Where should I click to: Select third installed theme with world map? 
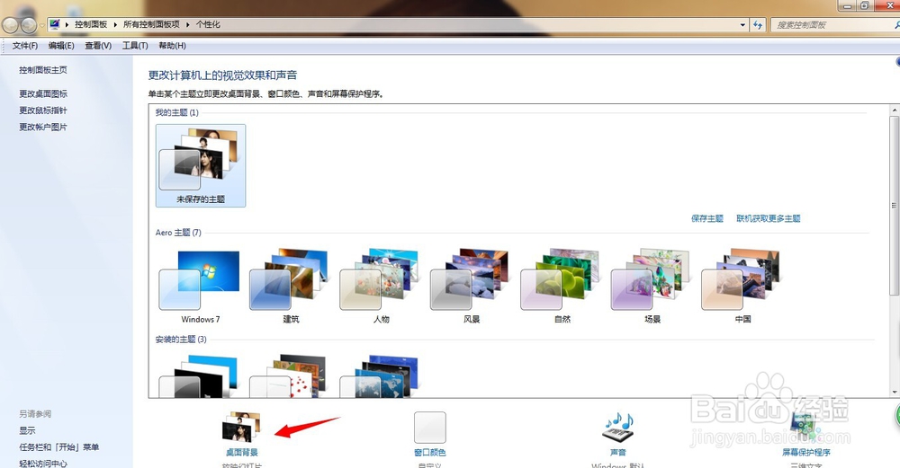click(380, 375)
